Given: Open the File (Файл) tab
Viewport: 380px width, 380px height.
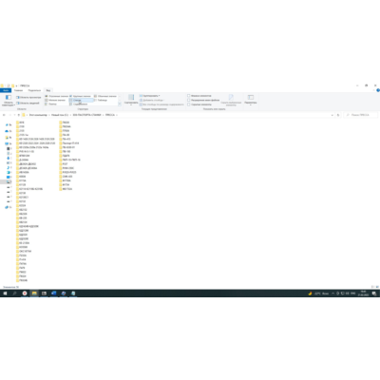Looking at the screenshot, I should click(6, 90).
